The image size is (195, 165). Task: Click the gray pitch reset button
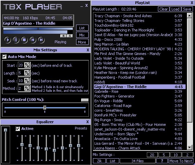85,100
